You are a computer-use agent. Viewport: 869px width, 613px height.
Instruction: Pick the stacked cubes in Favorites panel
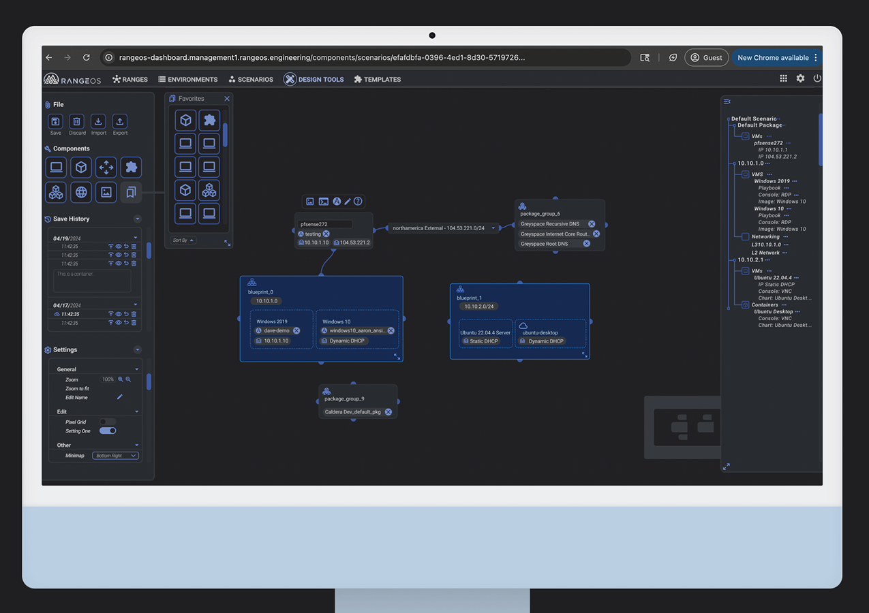(209, 189)
